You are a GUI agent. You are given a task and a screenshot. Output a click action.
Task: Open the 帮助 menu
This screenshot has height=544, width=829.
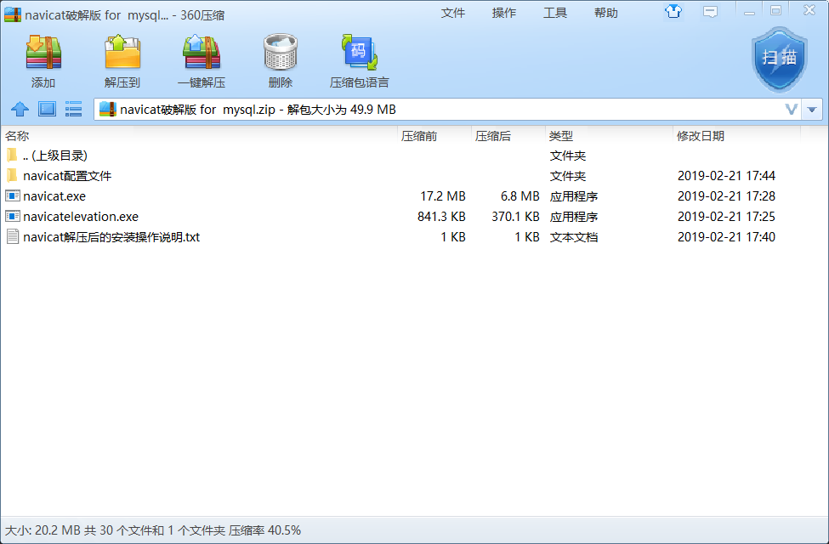coord(606,13)
